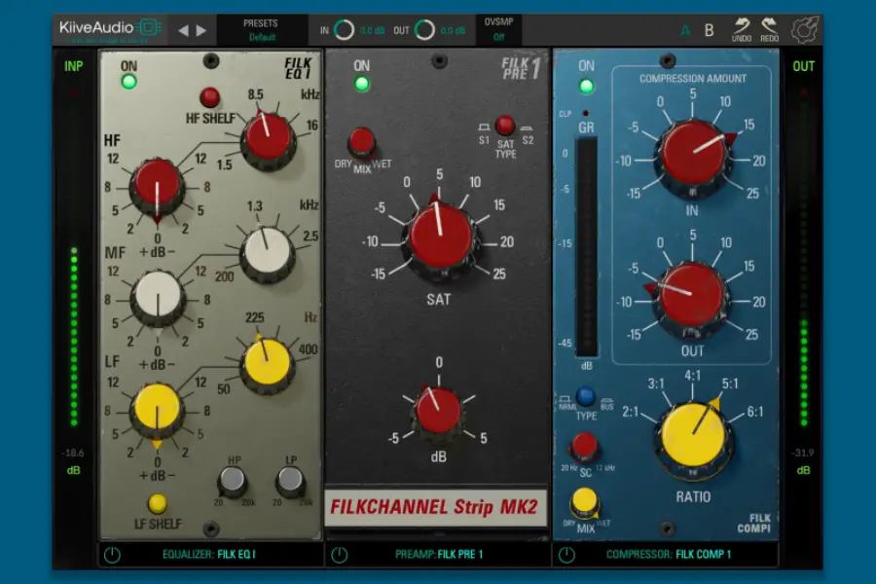Click the -31.9 dB output readout

(x=803, y=454)
